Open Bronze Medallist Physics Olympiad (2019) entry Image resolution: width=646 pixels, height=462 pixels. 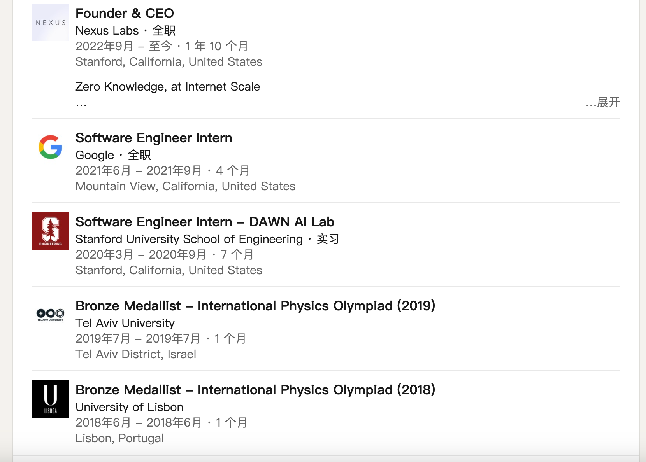(x=255, y=306)
